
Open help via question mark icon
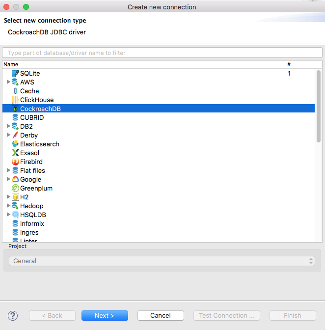click(13, 315)
